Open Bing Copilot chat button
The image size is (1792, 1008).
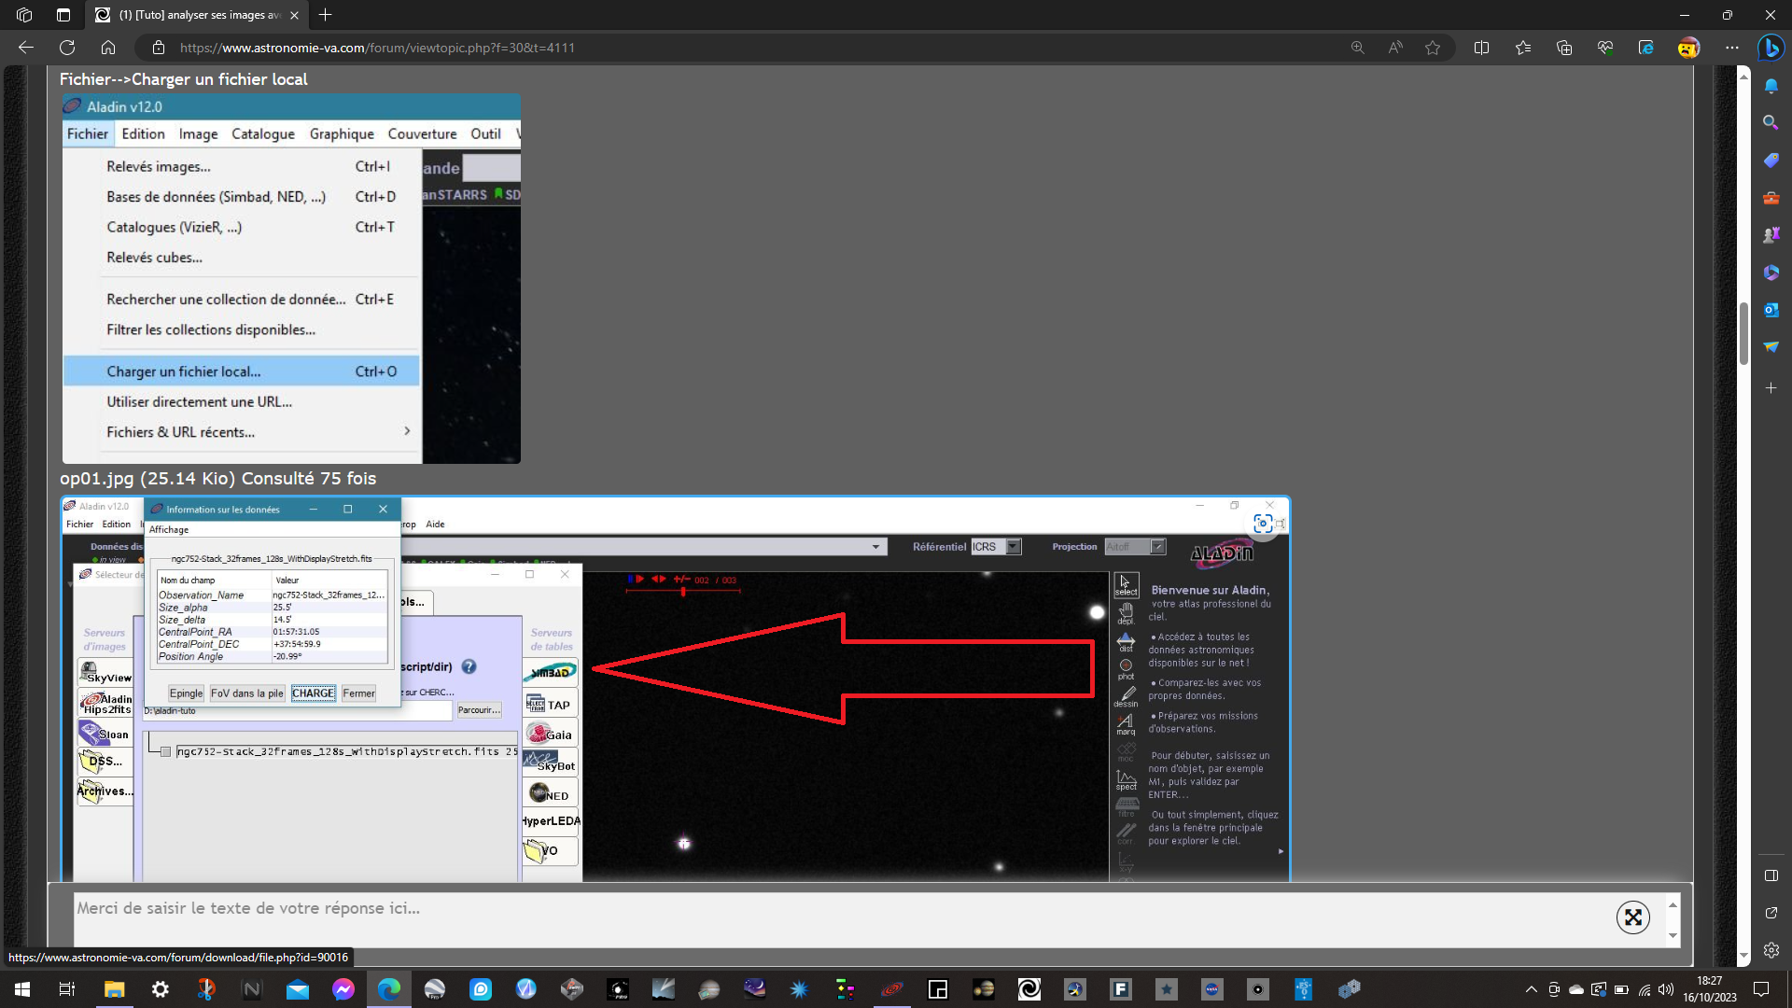click(1771, 48)
